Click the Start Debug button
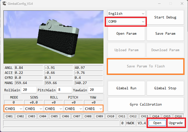Viewport: 188px width, 132px height. click(165, 17)
